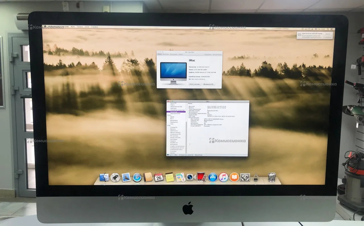Select Параллельный SCSI in sidebar
Image resolution: width=364 pixels, height=226 pixels.
click(x=176, y=106)
